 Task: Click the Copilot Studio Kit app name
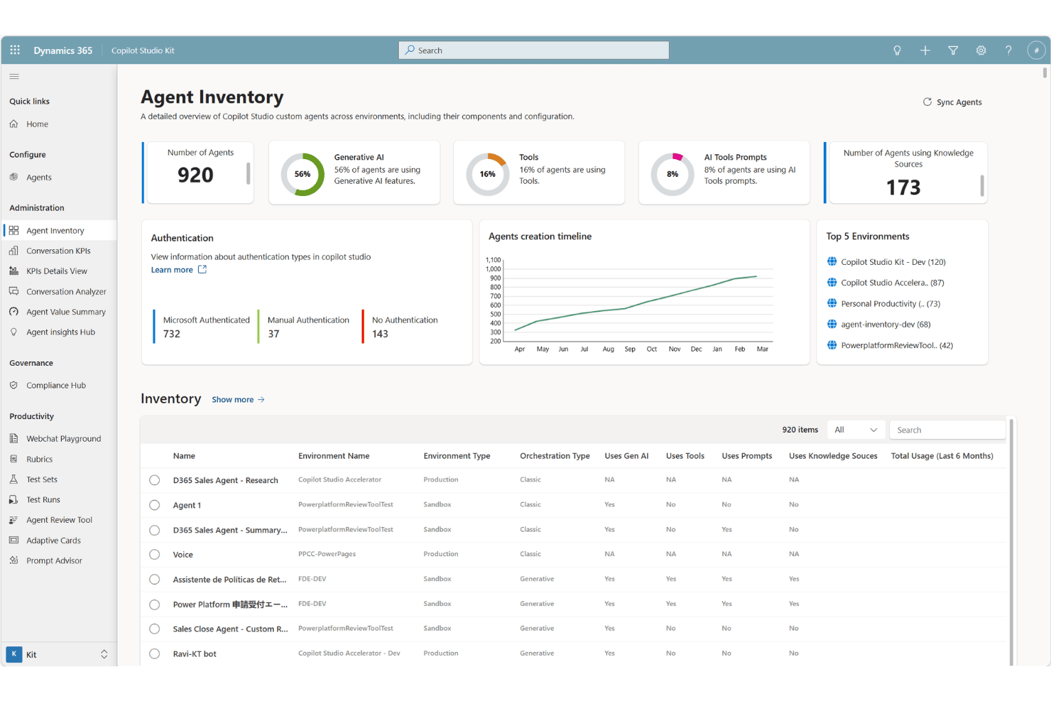click(143, 50)
